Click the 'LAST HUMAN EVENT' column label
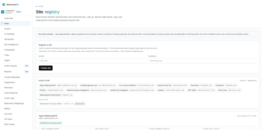This screenshot has height=130, width=262. pos(50,129)
